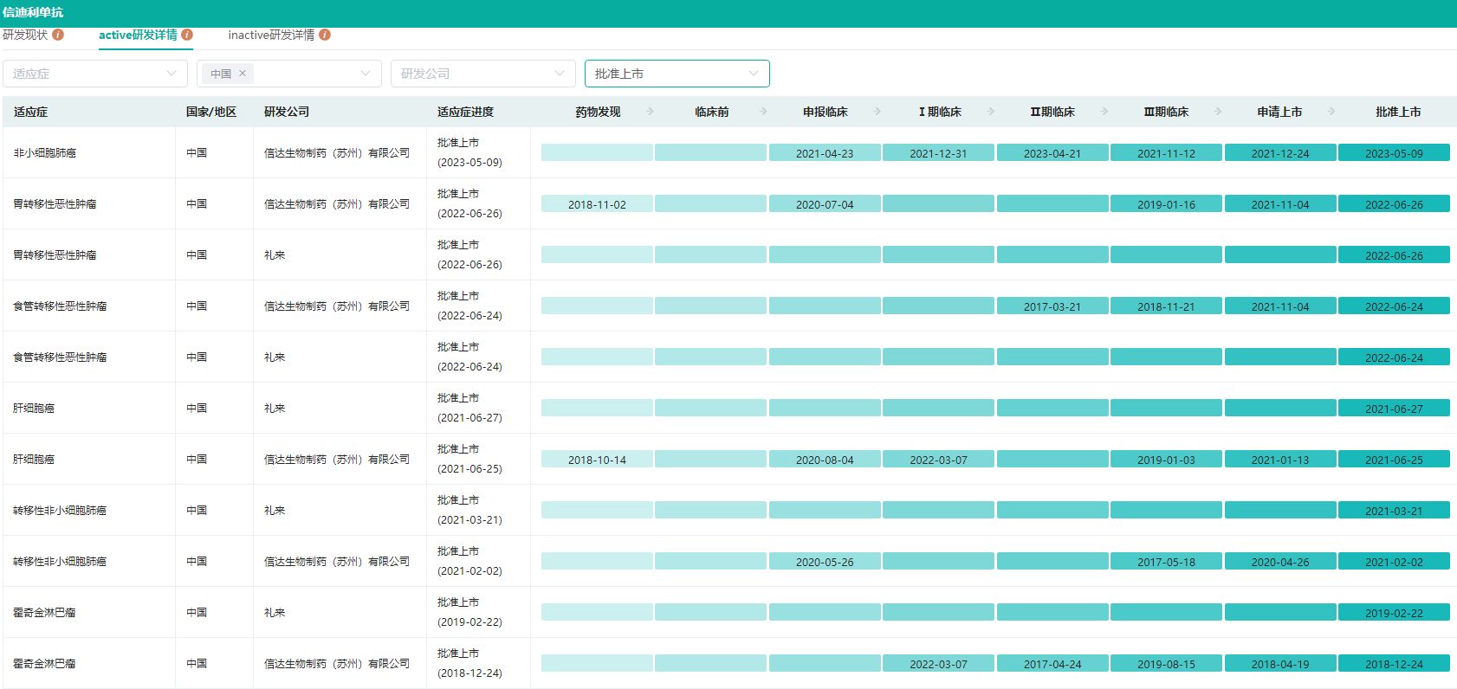The width and height of the screenshot is (1457, 689).
Task: Switch to the 研发现状 tab
Action: coord(25,35)
